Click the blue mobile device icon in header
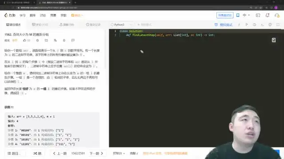Screen dimensions: 284x159 tap(238, 15)
